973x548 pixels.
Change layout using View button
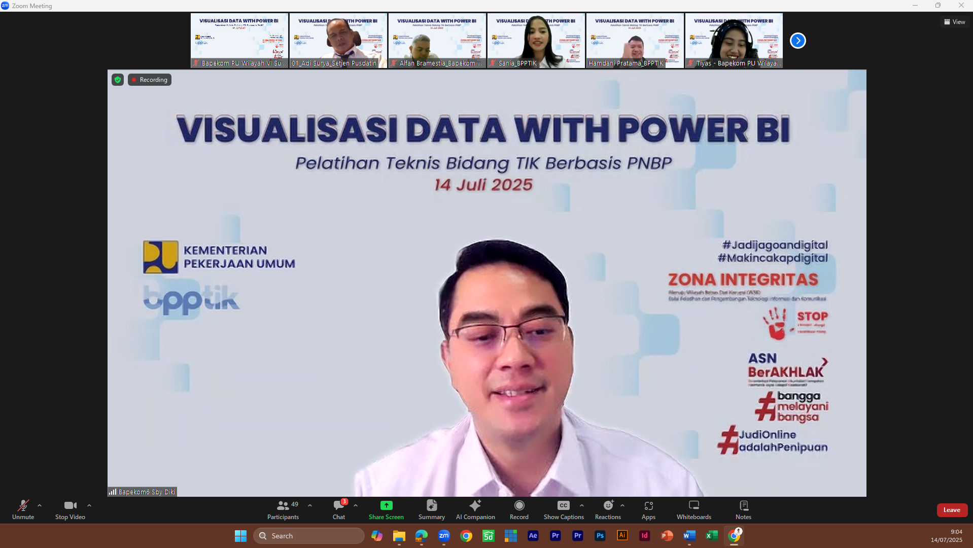point(955,22)
